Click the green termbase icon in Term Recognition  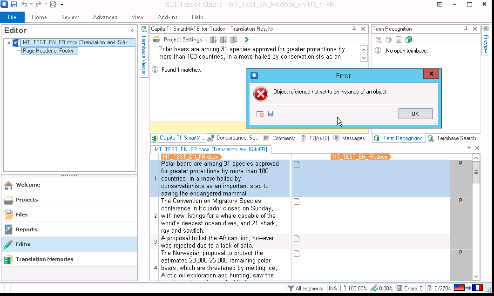(409, 40)
